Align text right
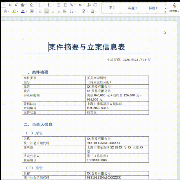 (53, 11)
